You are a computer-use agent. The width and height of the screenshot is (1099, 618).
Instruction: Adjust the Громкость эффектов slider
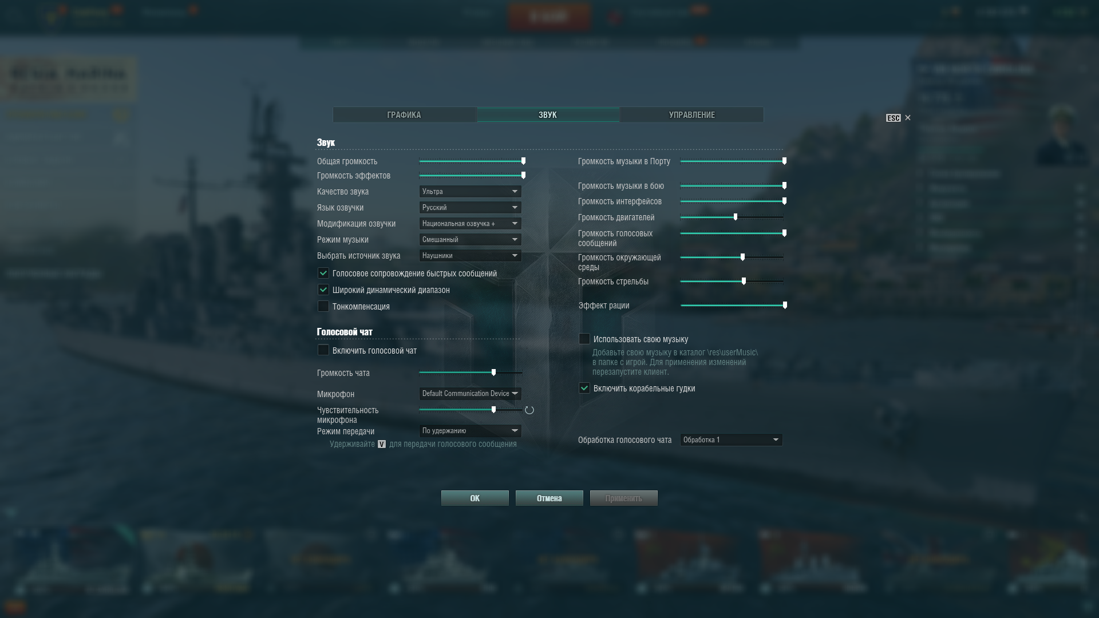(x=471, y=176)
